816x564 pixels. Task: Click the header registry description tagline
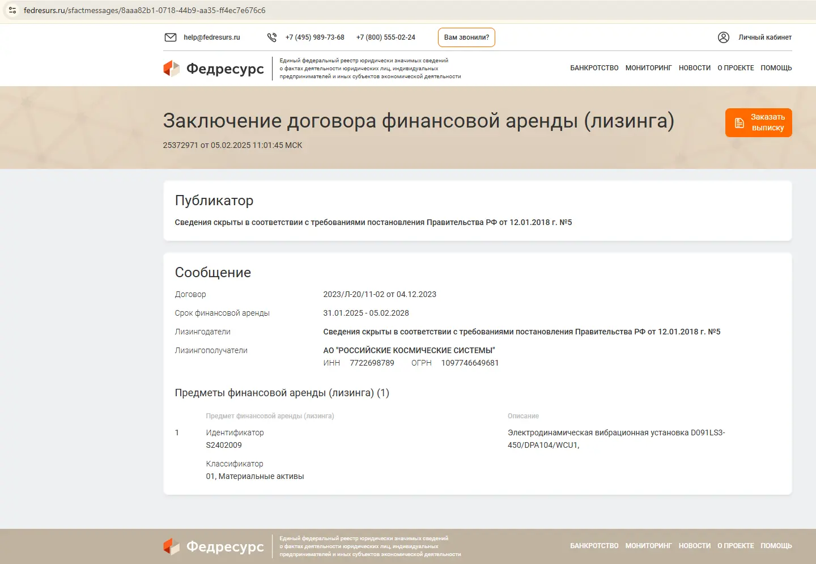(370, 69)
